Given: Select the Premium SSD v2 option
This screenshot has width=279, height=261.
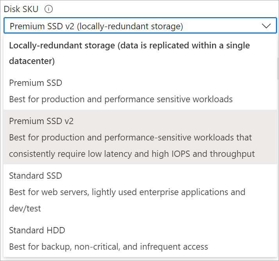Looking at the screenshot, I should pyautogui.click(x=41, y=121).
